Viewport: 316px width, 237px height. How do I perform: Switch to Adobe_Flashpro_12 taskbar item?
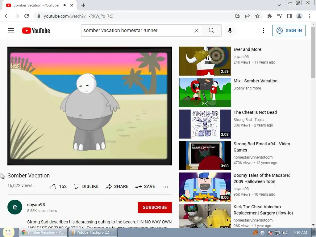[x=93, y=232]
